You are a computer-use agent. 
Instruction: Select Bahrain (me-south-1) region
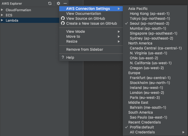[x=155, y=107]
